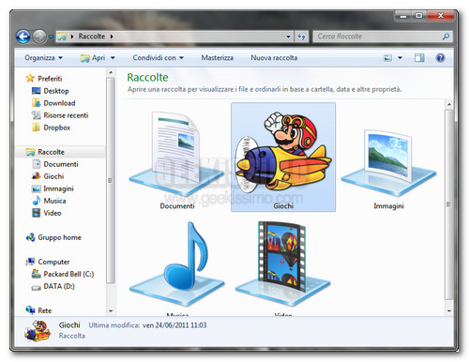Click the libraries folder icon in address bar

click(62, 37)
